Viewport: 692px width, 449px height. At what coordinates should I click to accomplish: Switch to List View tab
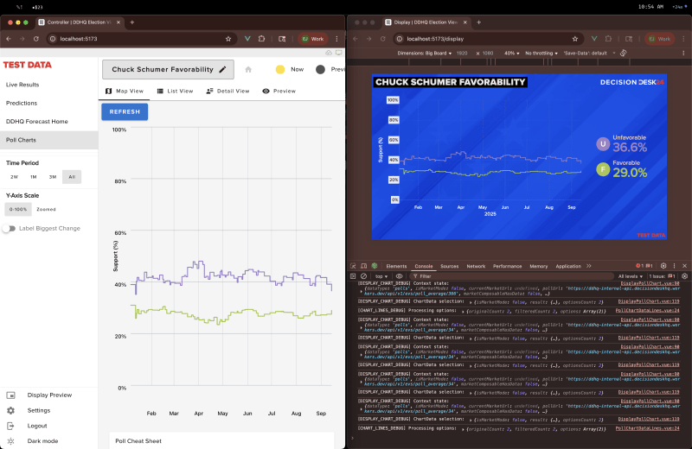coord(176,91)
